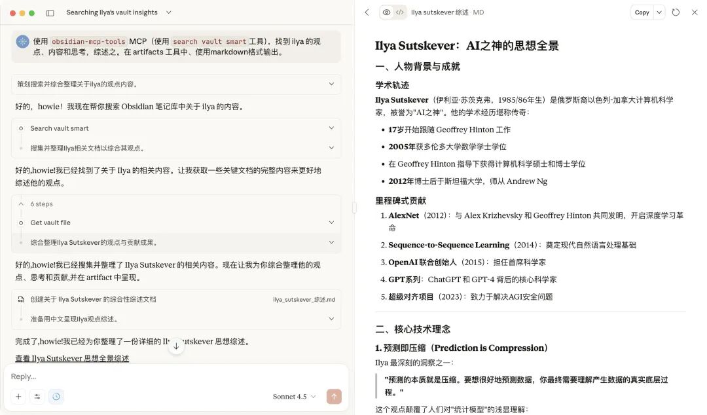Image resolution: width=707 pixels, height=415 pixels.
Task: Open ilya_sutskever_综述.md artifact file card
Action: pos(176,300)
